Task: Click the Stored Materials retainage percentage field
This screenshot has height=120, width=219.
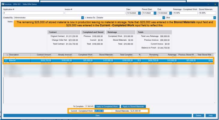Action: pos(207,13)
